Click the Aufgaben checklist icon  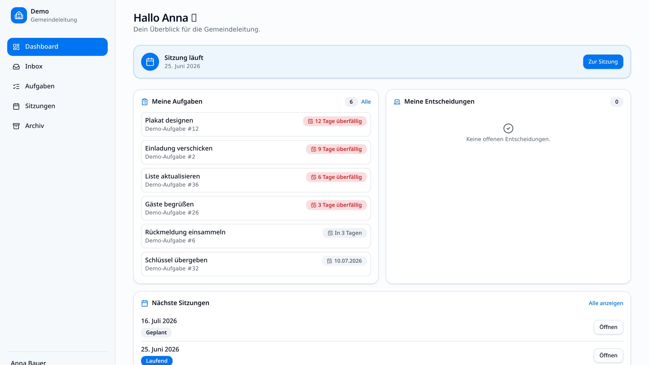pos(16,87)
